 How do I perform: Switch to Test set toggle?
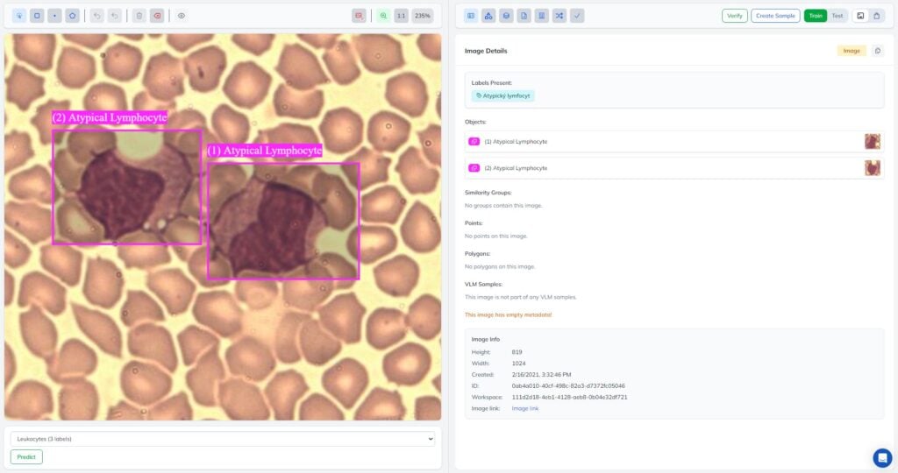pyautogui.click(x=837, y=16)
